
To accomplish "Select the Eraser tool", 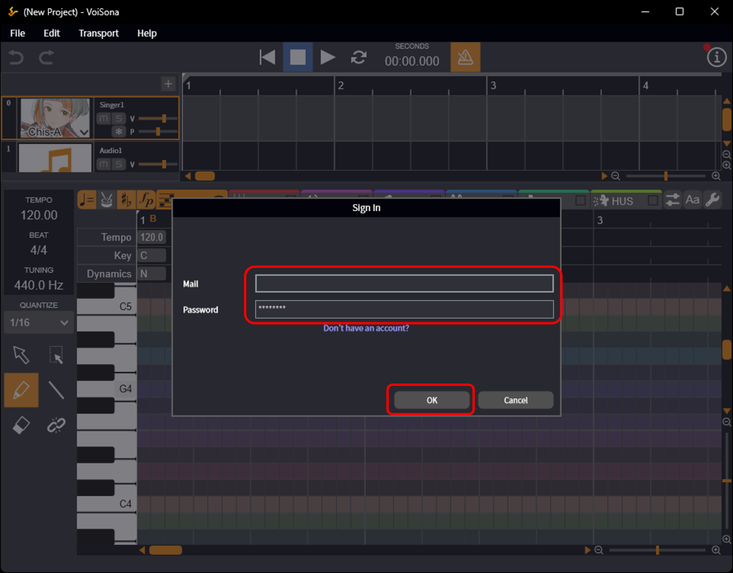I will pyautogui.click(x=21, y=425).
